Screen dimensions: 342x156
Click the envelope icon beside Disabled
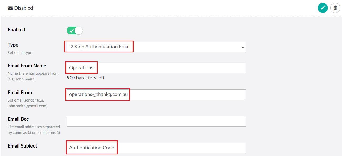[10, 8]
